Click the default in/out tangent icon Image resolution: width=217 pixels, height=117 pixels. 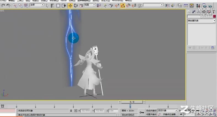159,115
